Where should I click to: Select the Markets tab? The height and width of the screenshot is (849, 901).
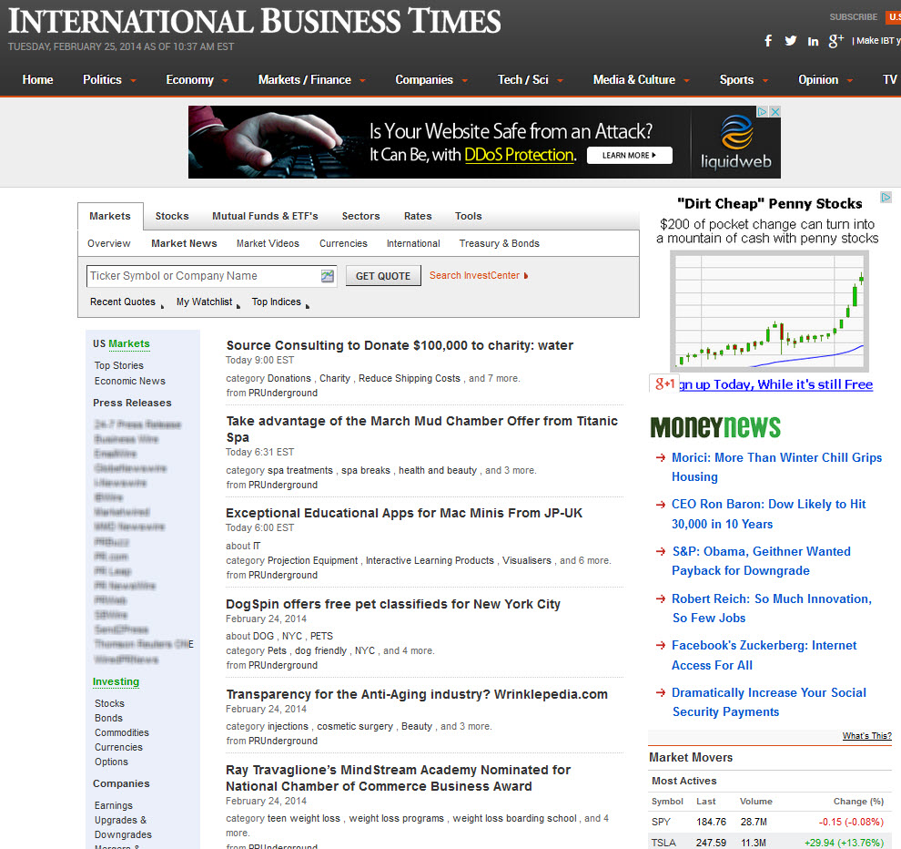[110, 216]
